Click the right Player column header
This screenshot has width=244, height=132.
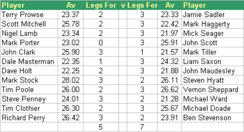click(213, 5)
